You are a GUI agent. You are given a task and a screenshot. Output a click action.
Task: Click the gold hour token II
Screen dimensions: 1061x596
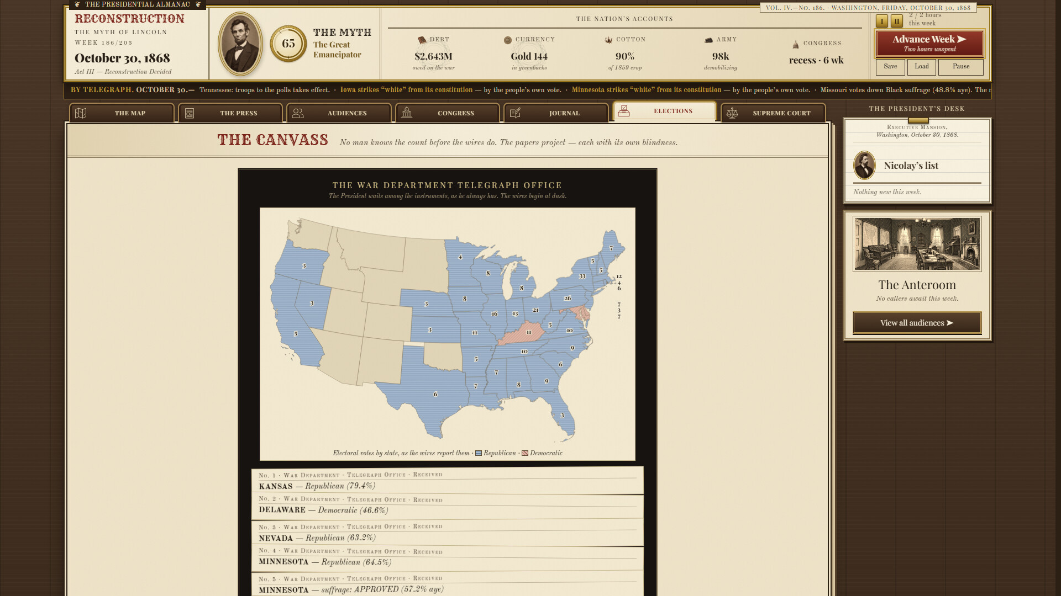[897, 21]
